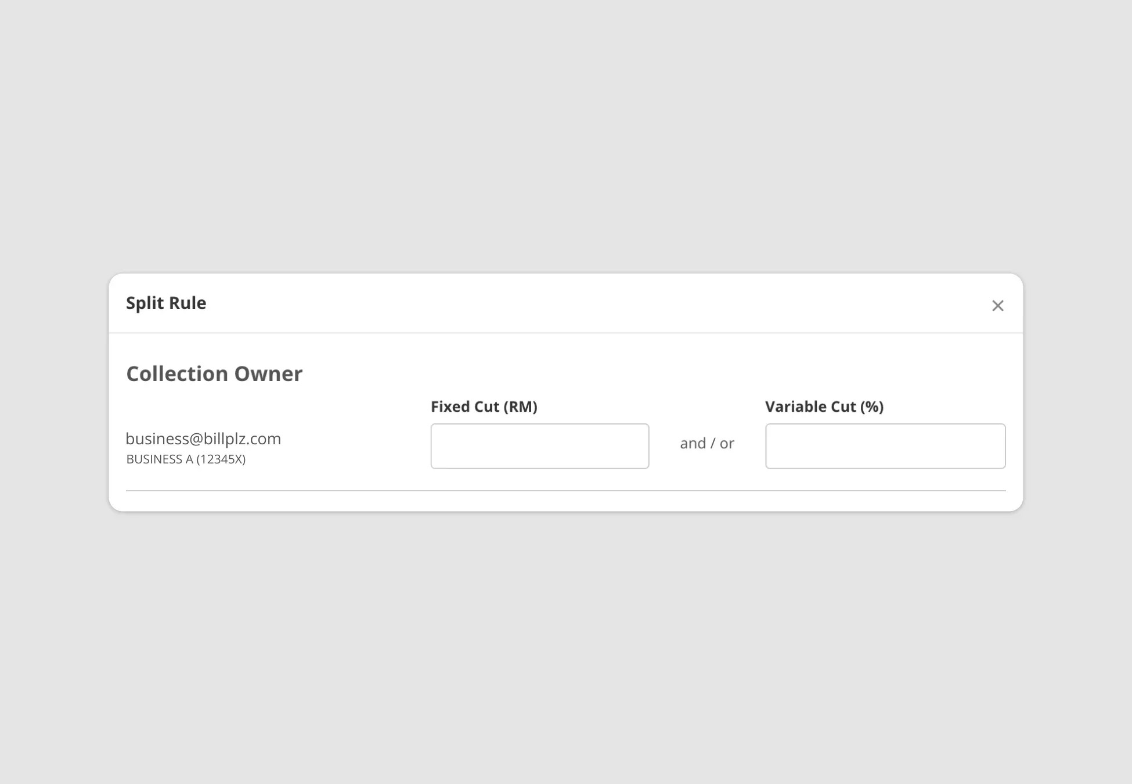1132x784 pixels.
Task: Click the Fixed Cut (RM) label
Action: coord(484,407)
